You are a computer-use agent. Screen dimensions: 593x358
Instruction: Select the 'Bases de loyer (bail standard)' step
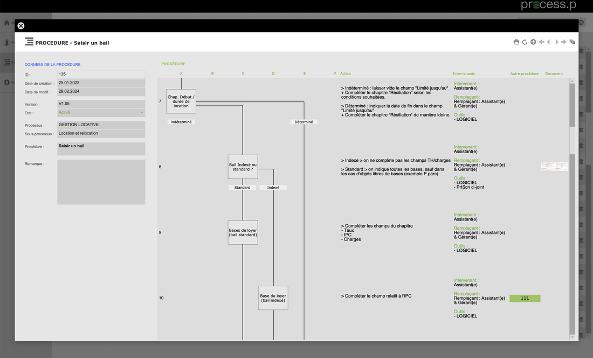(x=243, y=232)
